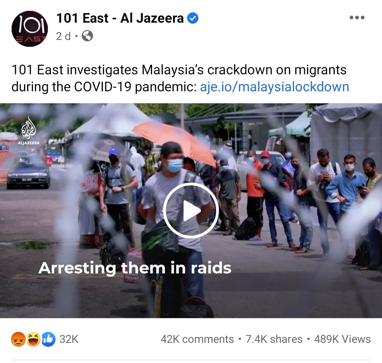Viewport: 382px width, 363px height.
Task: Click the laughing reaction emoji
Action: (x=34, y=339)
